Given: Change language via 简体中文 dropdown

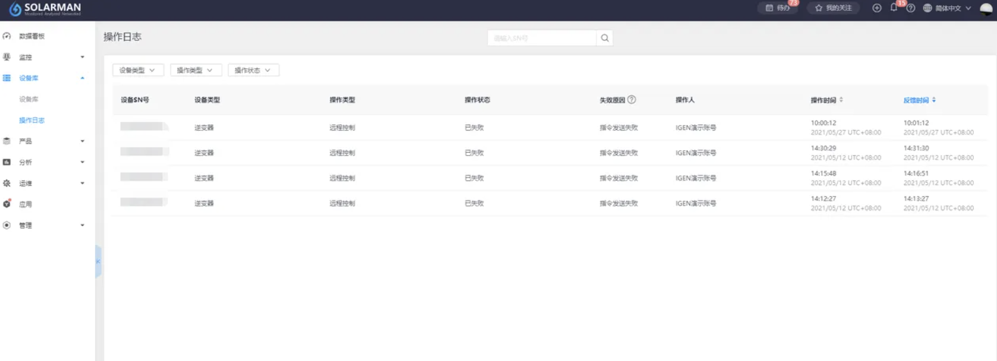Looking at the screenshot, I should tap(948, 8).
